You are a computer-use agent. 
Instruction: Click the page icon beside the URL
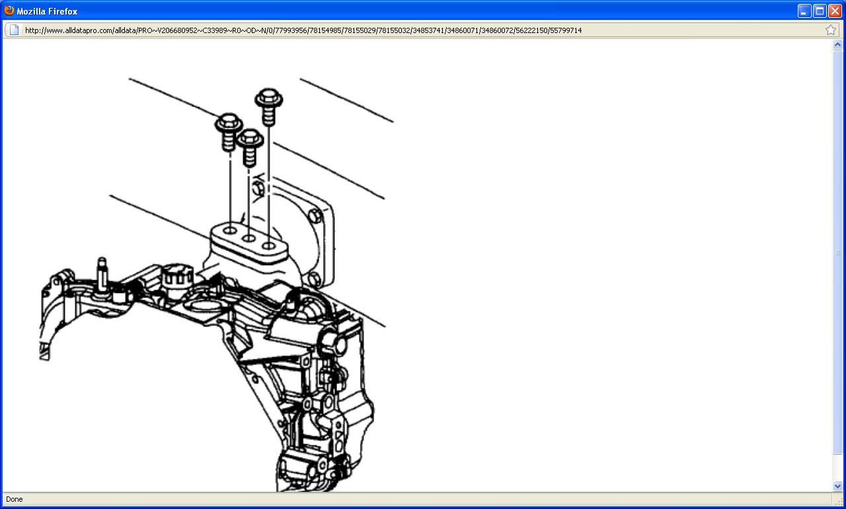pyautogui.click(x=13, y=30)
